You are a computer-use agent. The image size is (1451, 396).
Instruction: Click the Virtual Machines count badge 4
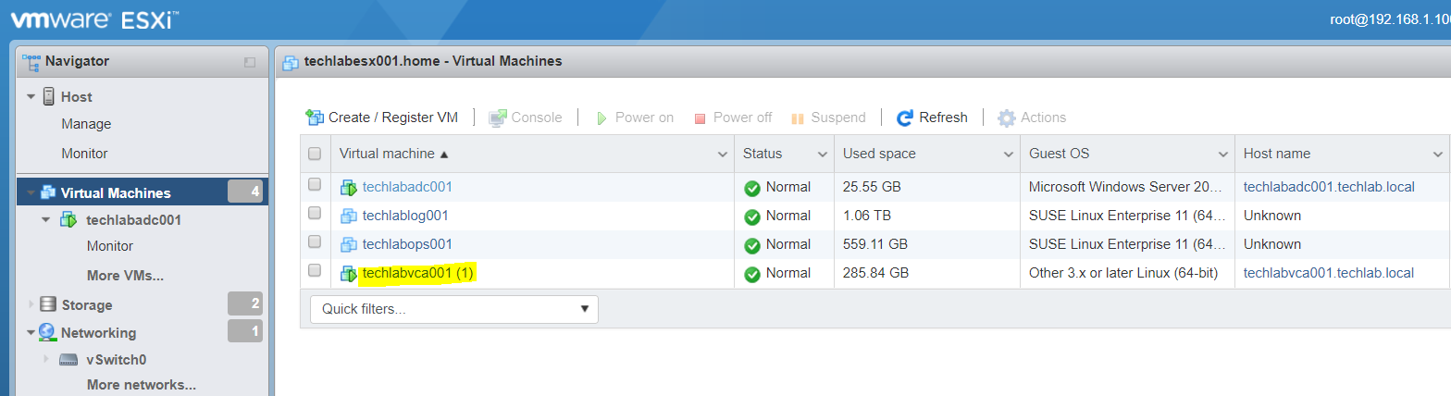[245, 192]
